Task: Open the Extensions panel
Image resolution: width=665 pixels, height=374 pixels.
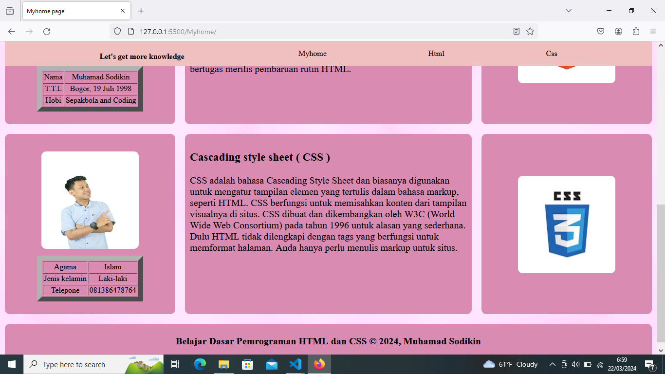Action: click(x=636, y=32)
